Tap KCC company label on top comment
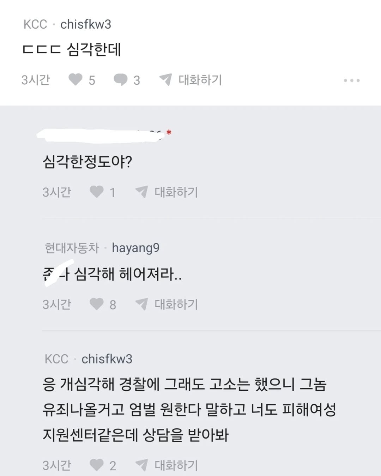Viewport: 381px width, 476px height. coord(35,24)
